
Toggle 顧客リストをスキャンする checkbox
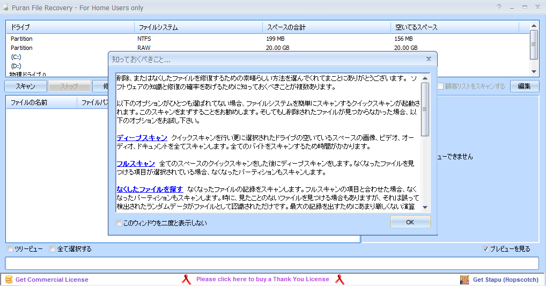[x=440, y=86]
